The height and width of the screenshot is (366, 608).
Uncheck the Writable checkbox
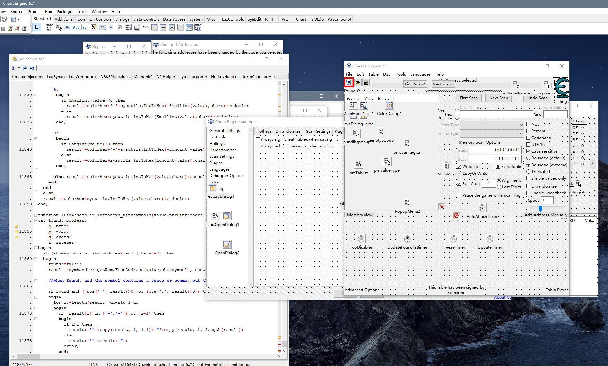pos(459,167)
